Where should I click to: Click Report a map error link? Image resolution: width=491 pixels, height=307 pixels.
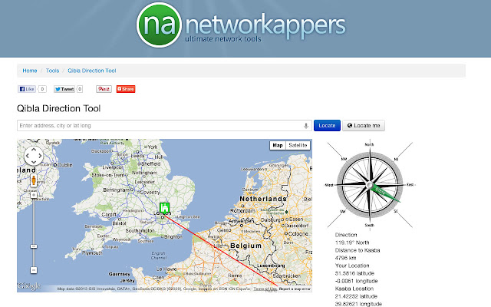(x=295, y=289)
